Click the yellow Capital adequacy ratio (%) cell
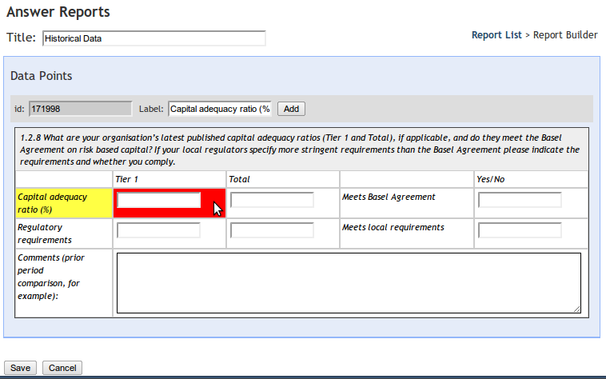Viewport: 606px width, 379px height. point(64,203)
